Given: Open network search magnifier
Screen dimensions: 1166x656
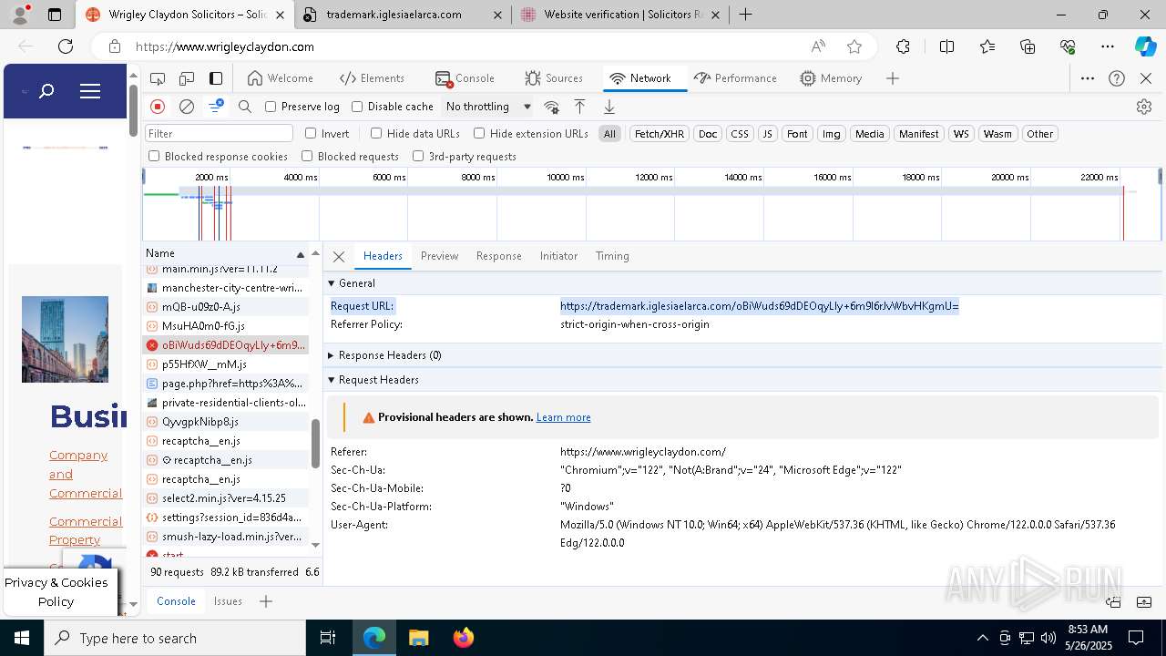Looking at the screenshot, I should tap(245, 107).
